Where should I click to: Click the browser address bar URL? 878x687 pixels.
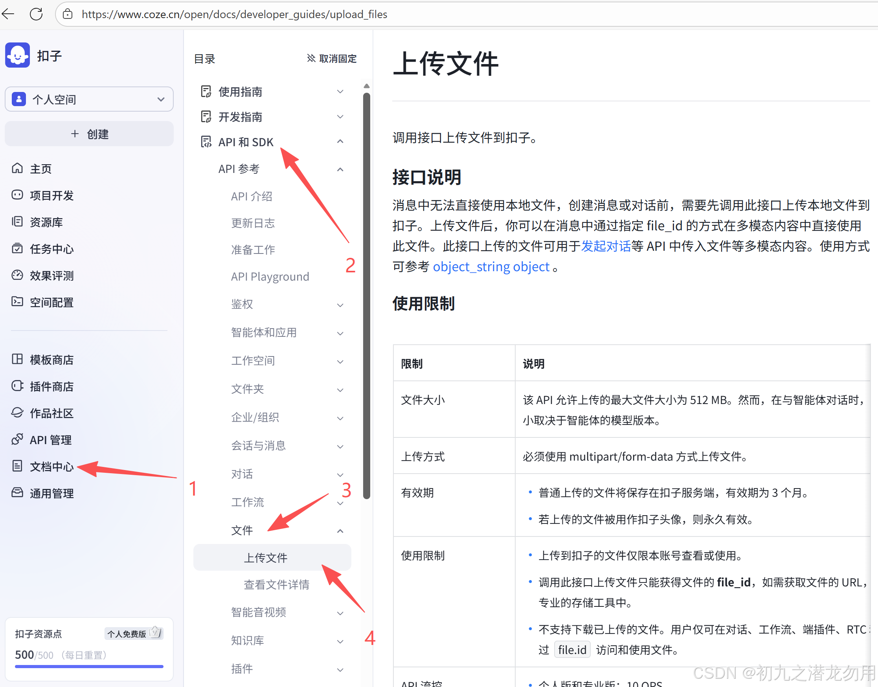[234, 14]
